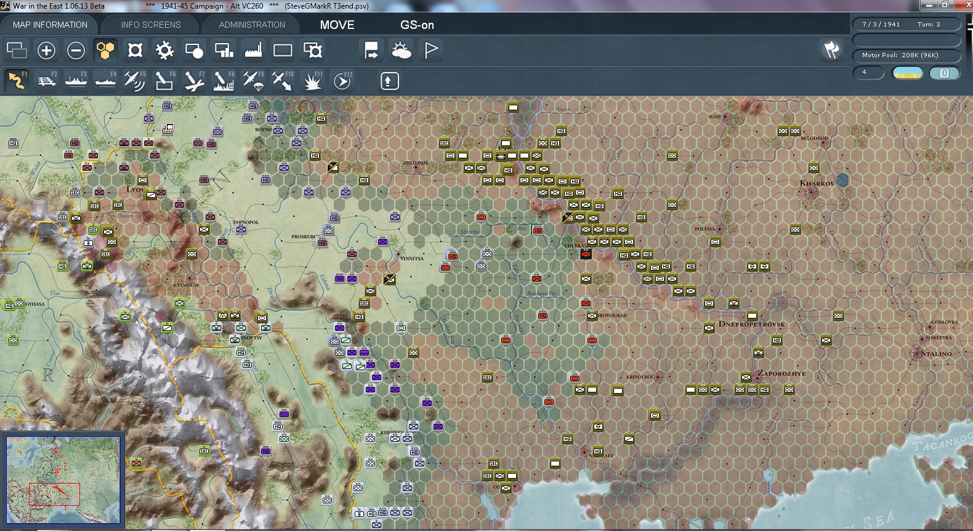
Task: Select the F7 bomb airfield mode
Action: (x=194, y=81)
